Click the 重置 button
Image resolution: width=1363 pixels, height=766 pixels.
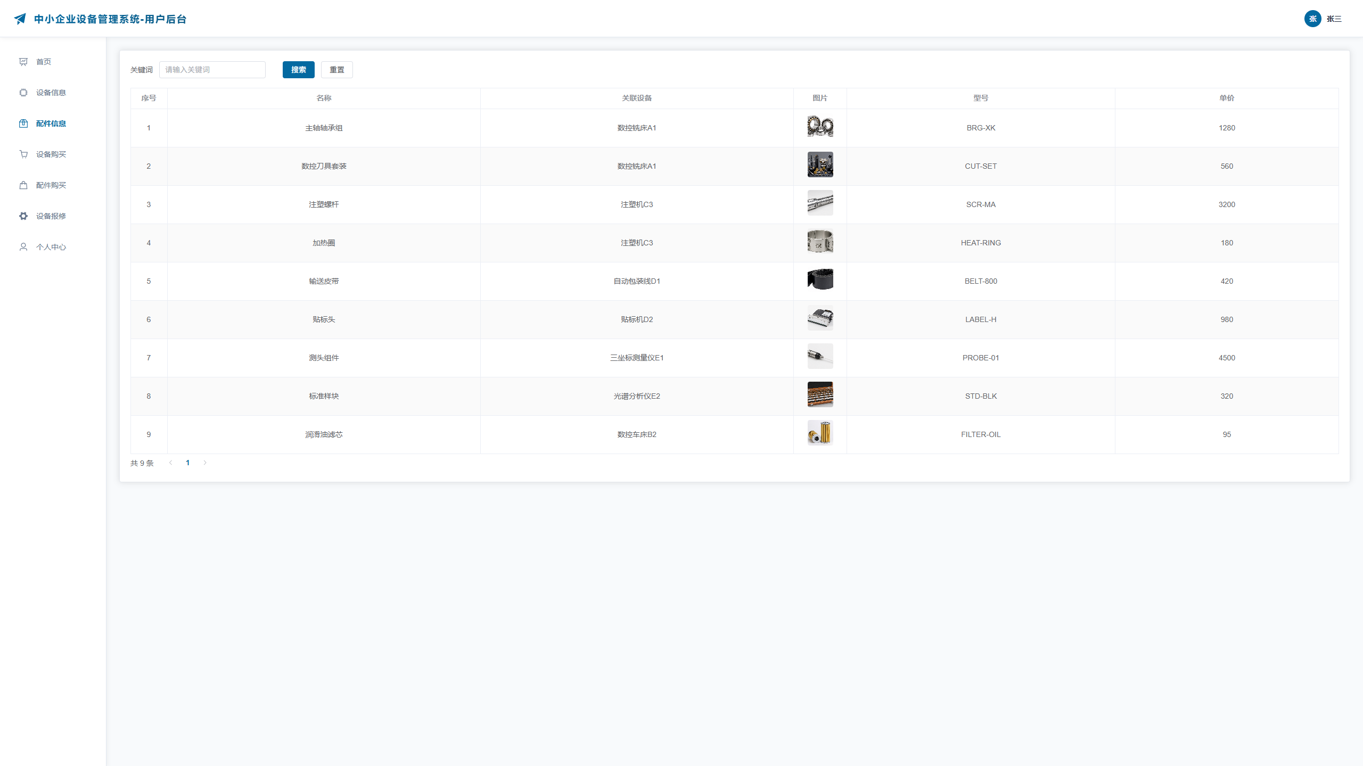[336, 70]
